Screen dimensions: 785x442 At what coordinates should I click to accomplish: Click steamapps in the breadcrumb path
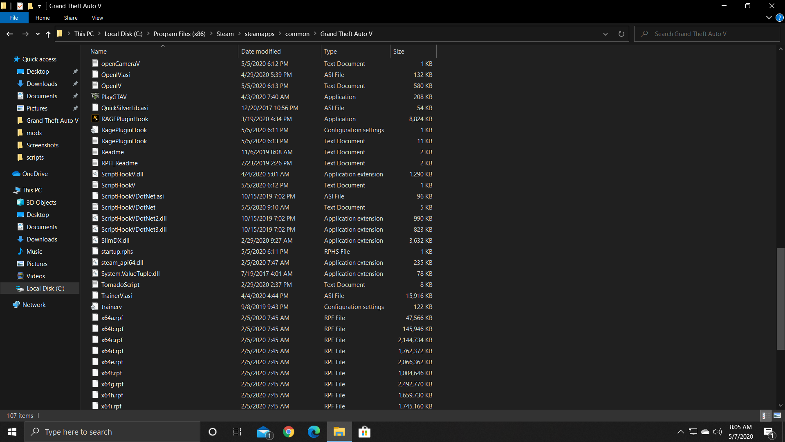(x=259, y=34)
